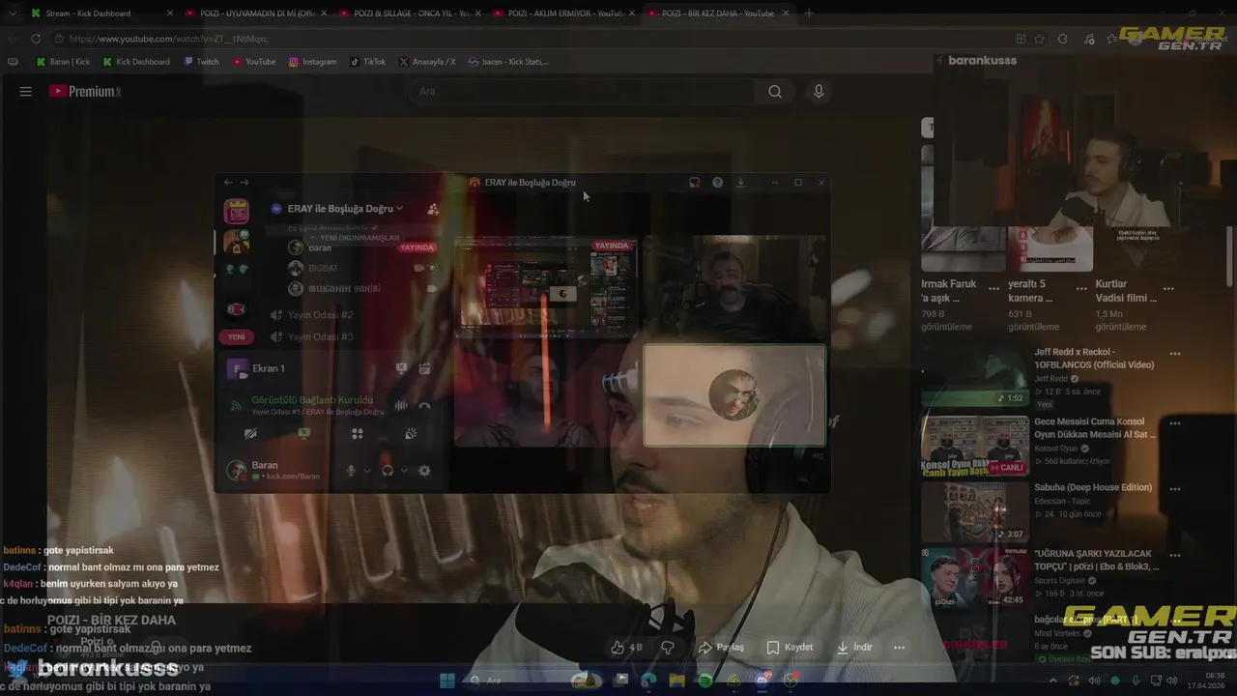Open the Twitch bookmark

click(201, 62)
